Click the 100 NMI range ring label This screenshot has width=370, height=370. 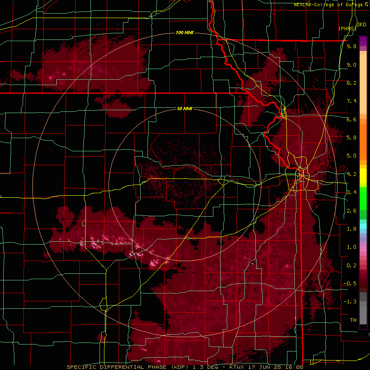185,32
